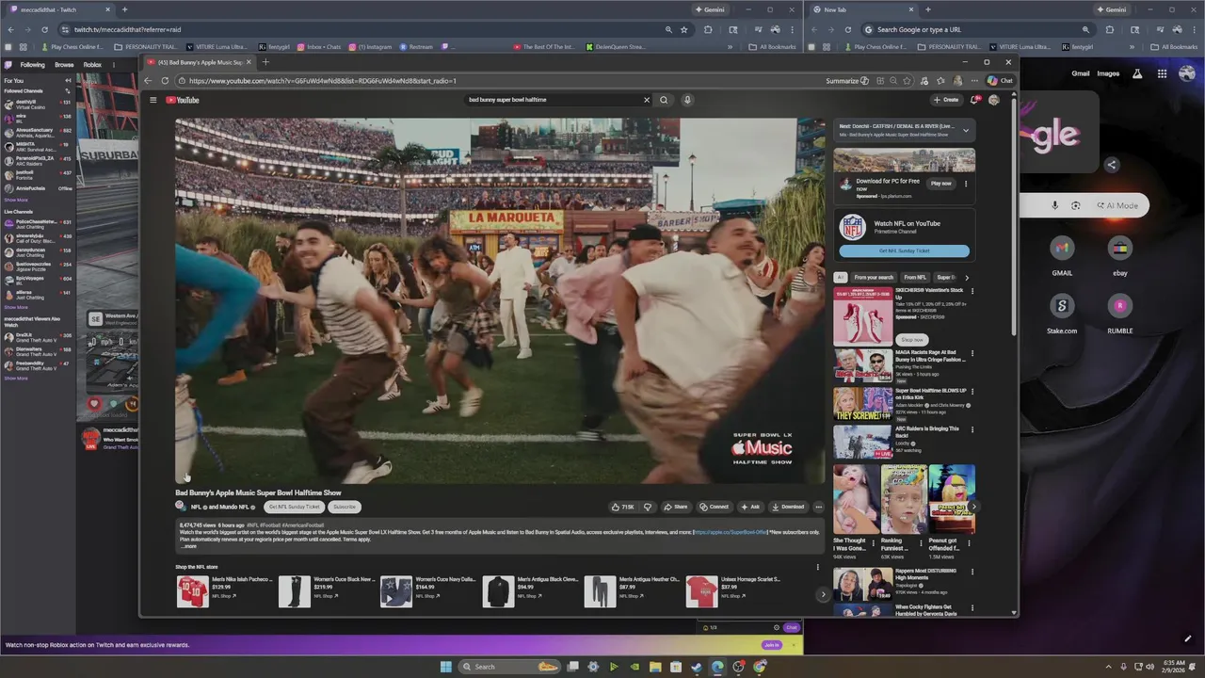1205x678 pixels.
Task: Go back in the YouTube browser window
Action: (148, 81)
